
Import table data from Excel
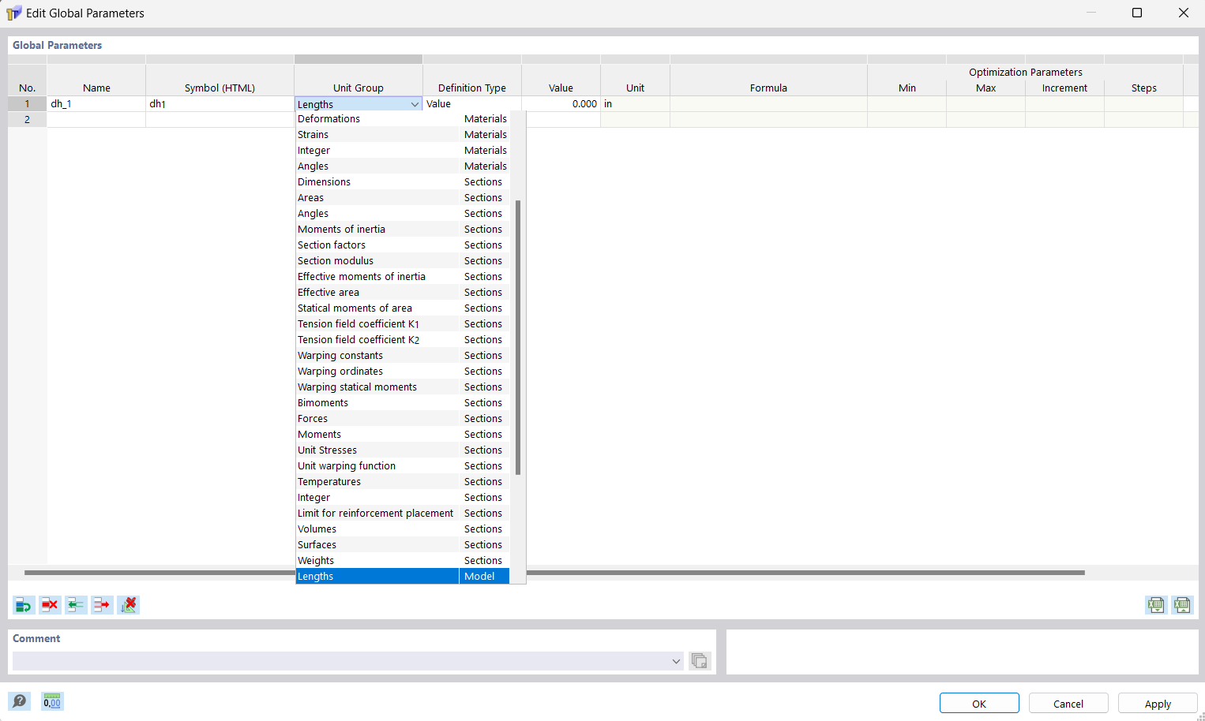point(1155,604)
